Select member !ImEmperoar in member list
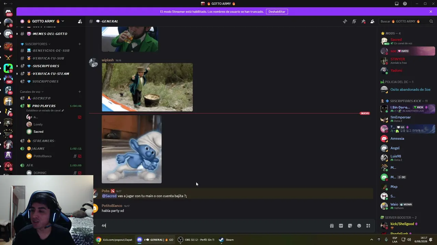Screen dimensions: 437x245 click(x=408, y=119)
